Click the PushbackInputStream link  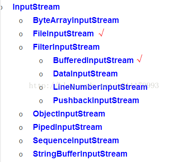[96, 101]
